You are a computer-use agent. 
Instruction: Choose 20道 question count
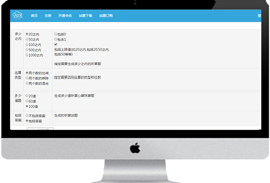coord(27,96)
